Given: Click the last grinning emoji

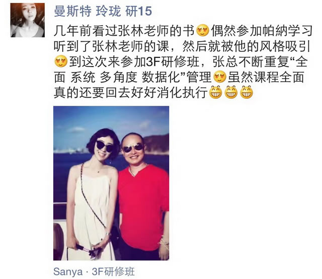Looking at the screenshot, I should [247, 92].
